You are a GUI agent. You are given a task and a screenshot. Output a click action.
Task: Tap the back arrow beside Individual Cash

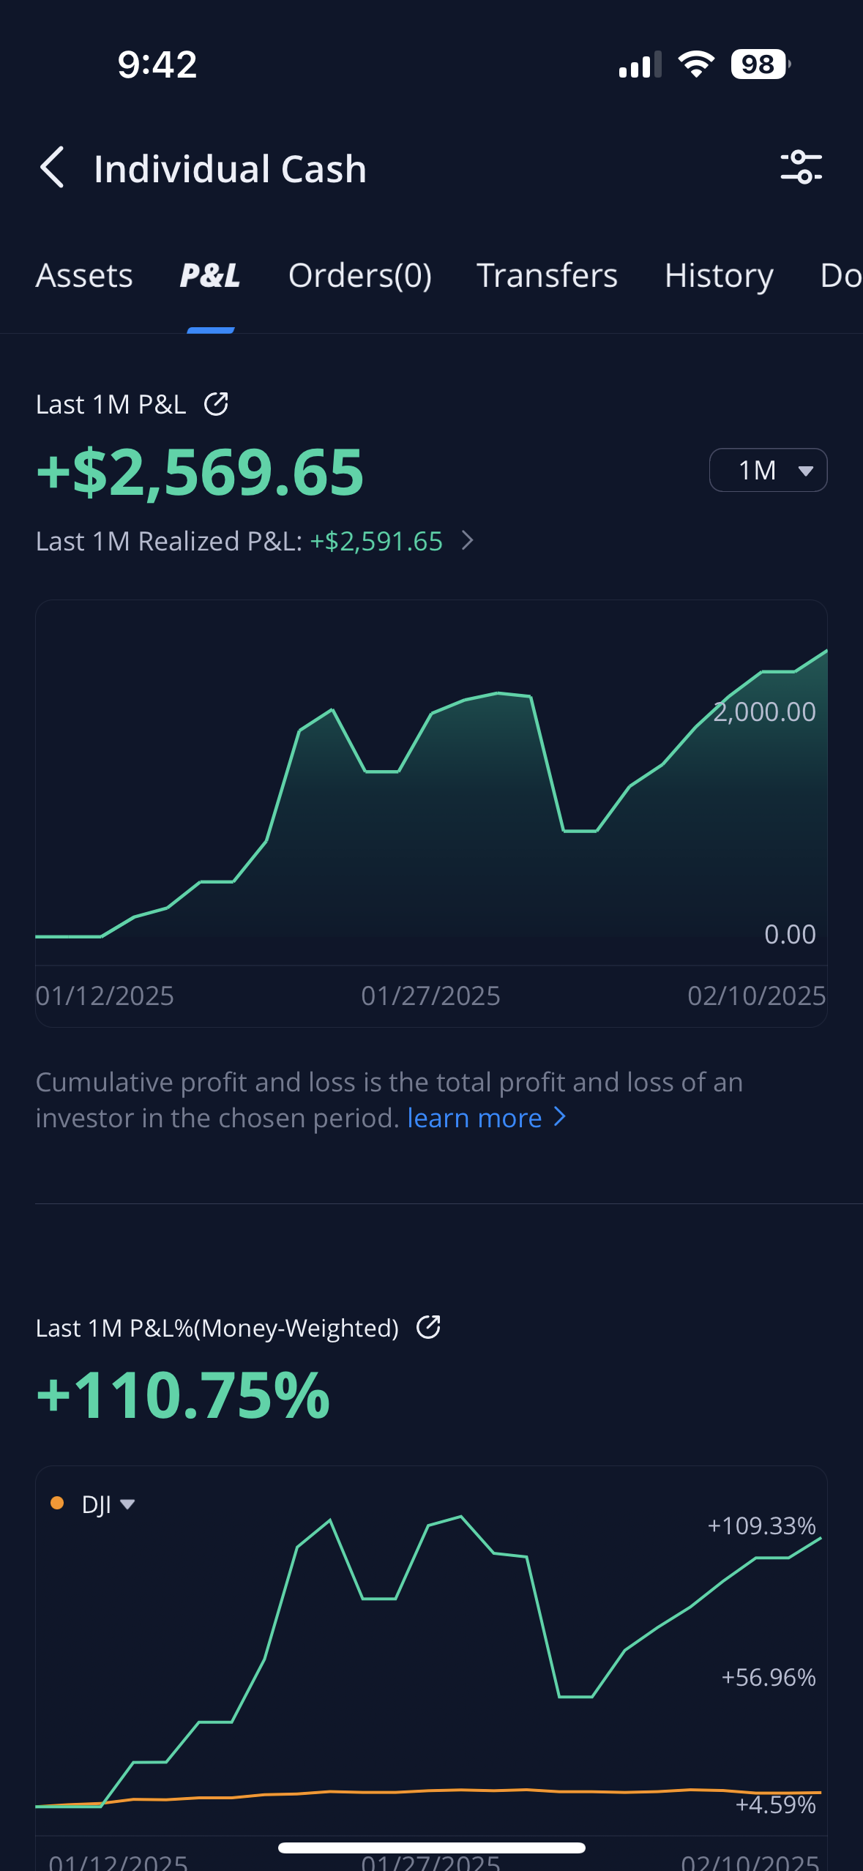point(53,168)
